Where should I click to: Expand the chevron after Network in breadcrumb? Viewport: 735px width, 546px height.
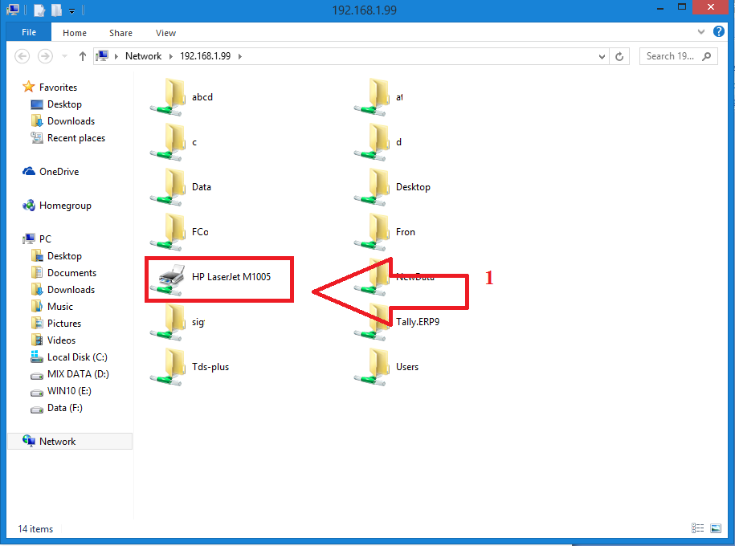pos(169,56)
